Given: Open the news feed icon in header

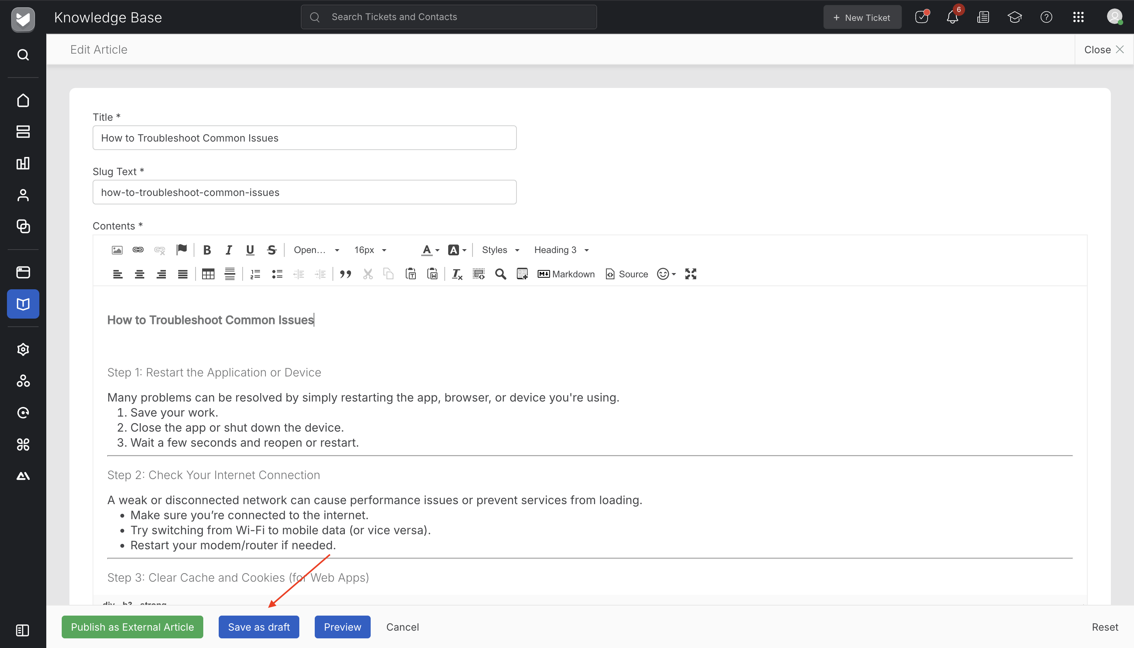Looking at the screenshot, I should click(983, 17).
